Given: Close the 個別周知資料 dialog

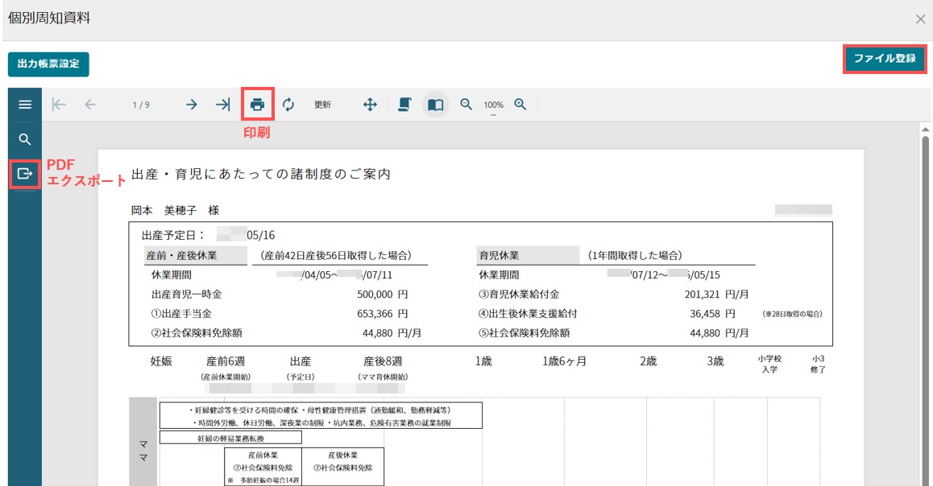Looking at the screenshot, I should [x=920, y=19].
